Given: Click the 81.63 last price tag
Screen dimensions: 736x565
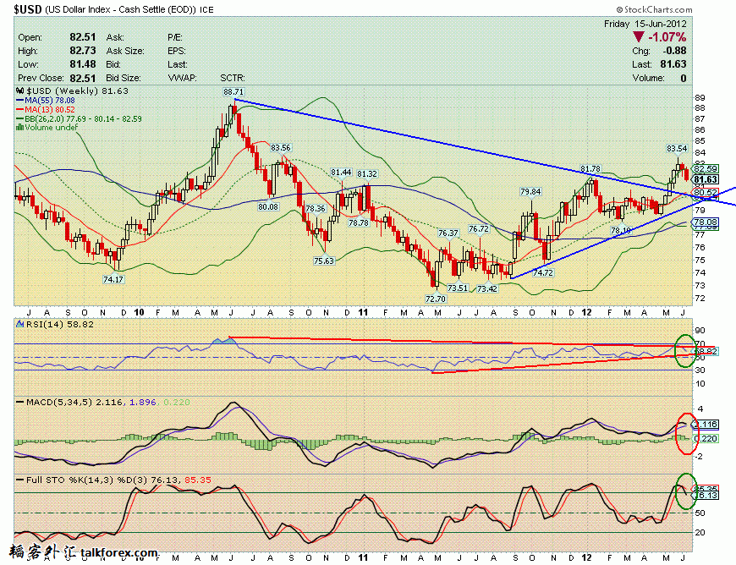Looking at the screenshot, I should click(706, 179).
